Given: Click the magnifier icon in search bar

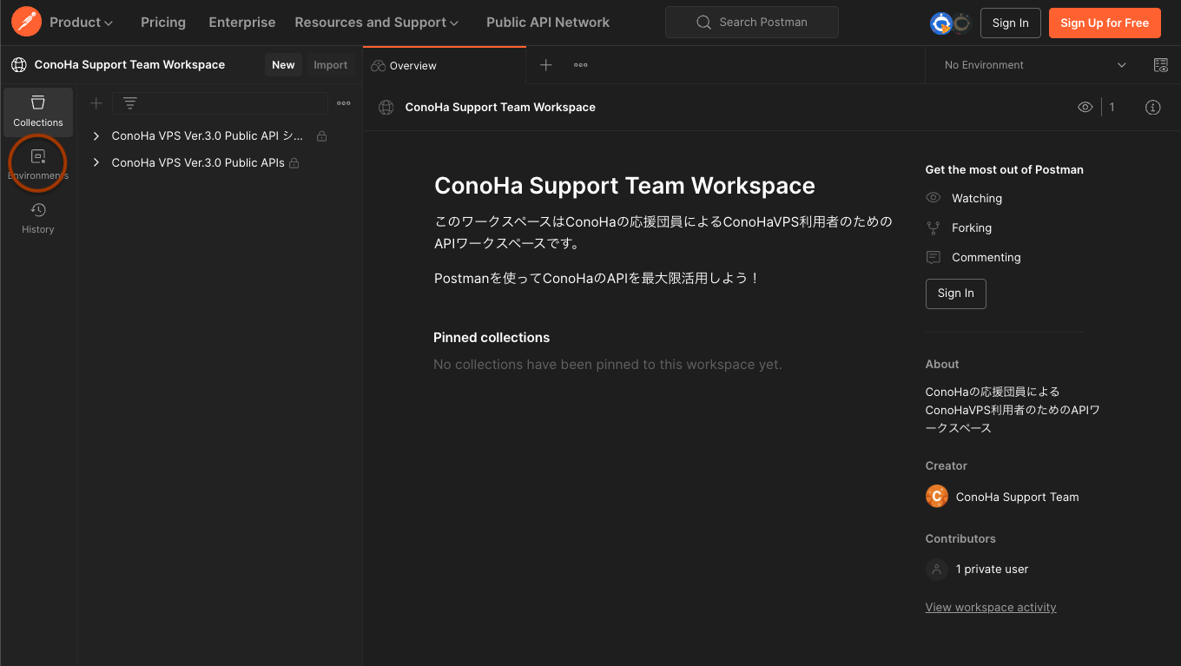Looking at the screenshot, I should click(x=704, y=23).
